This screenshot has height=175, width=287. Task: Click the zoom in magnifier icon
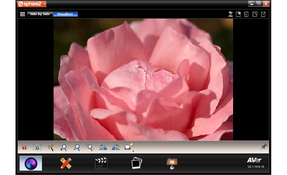click(64, 148)
